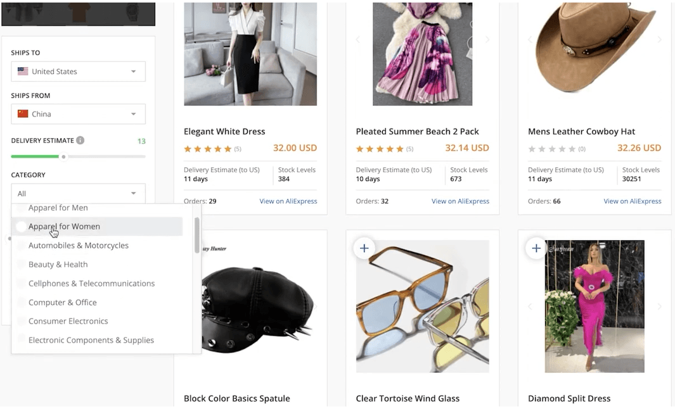
Task: Click plus icon on Diamond Split Dress
Action: pos(536,248)
